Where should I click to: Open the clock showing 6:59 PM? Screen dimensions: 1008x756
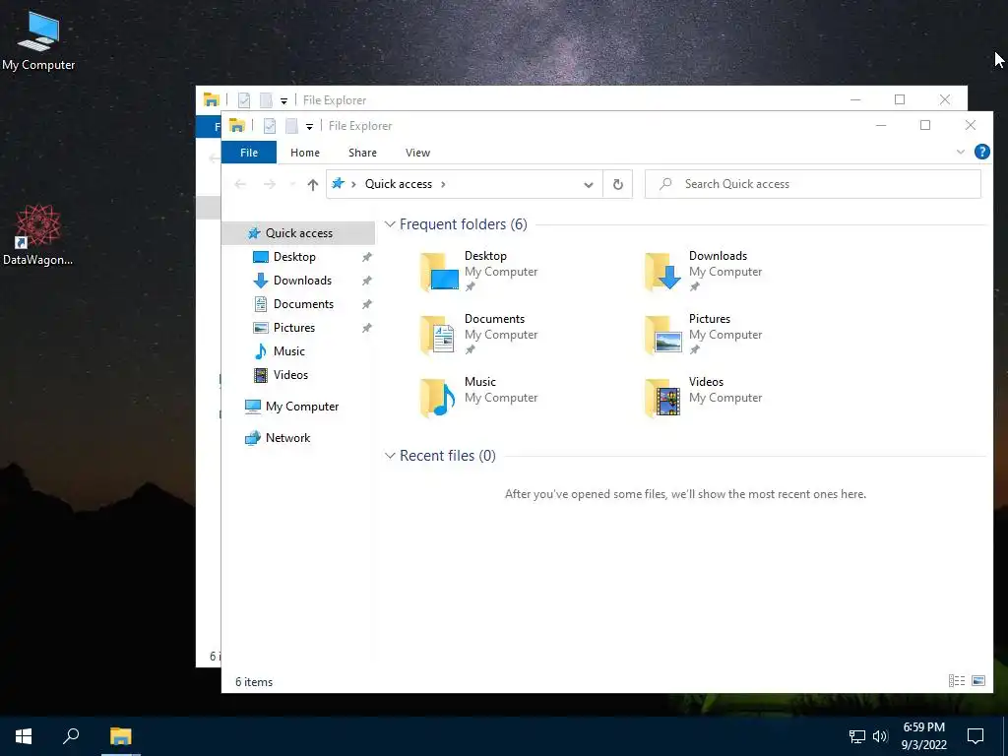pos(923,736)
